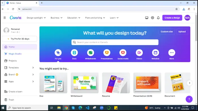198x111 pixels.
Task: Select the For you category icon
Action: [58, 53]
